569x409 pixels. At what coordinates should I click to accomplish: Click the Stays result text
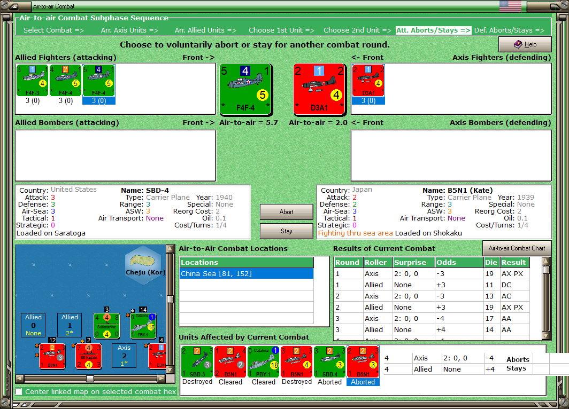[x=517, y=368]
